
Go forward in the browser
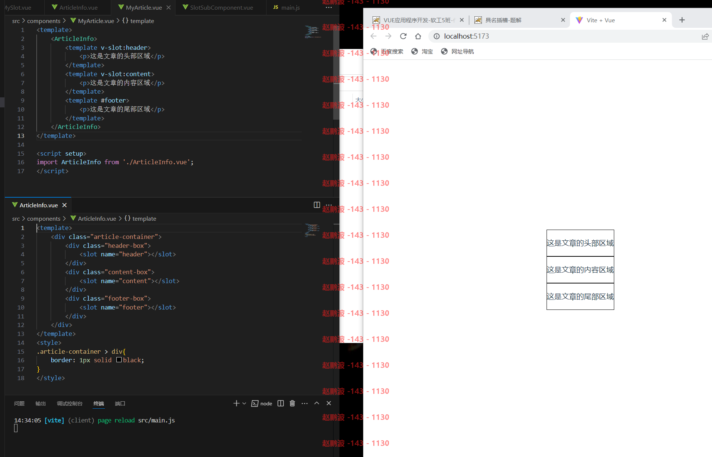click(x=389, y=36)
